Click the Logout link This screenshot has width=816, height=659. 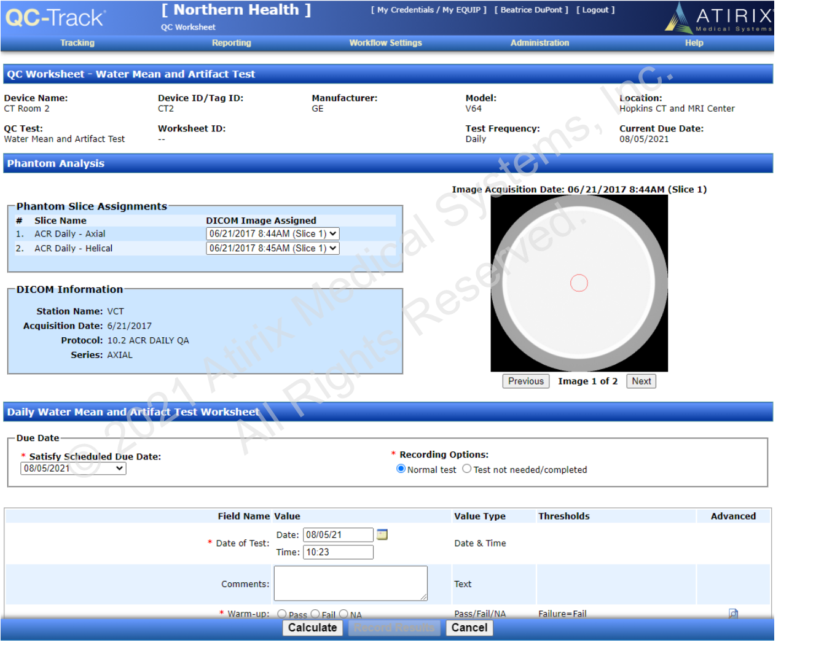[595, 10]
